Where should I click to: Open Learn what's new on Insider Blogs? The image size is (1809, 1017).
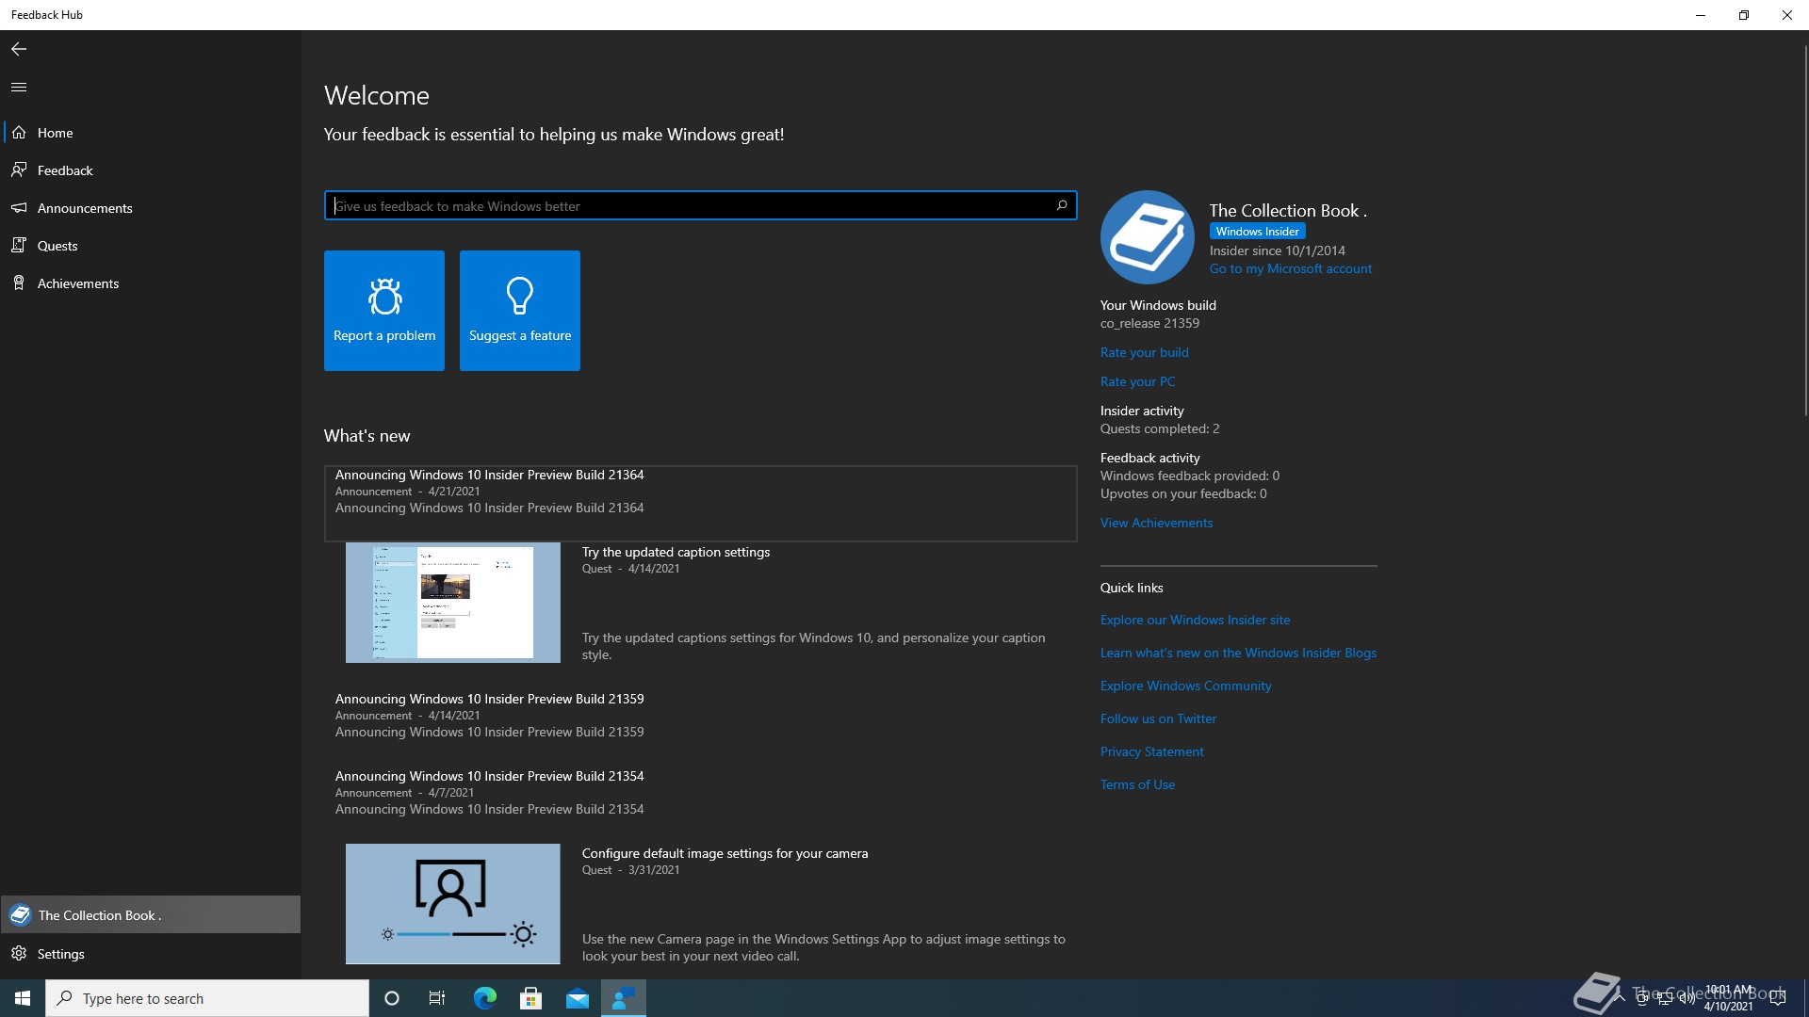pos(1238,653)
